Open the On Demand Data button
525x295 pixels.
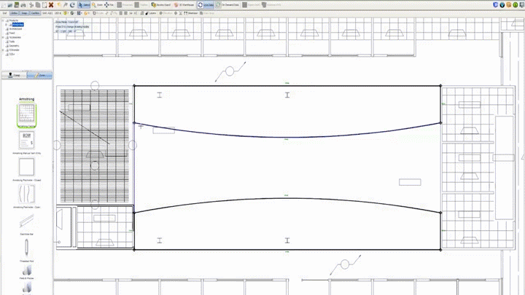pos(229,5)
